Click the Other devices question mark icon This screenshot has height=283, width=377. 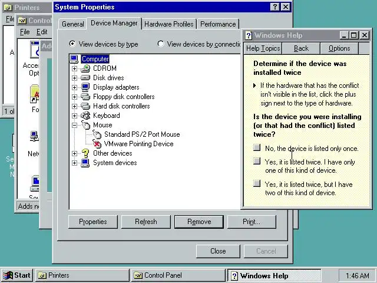pyautogui.click(x=85, y=153)
